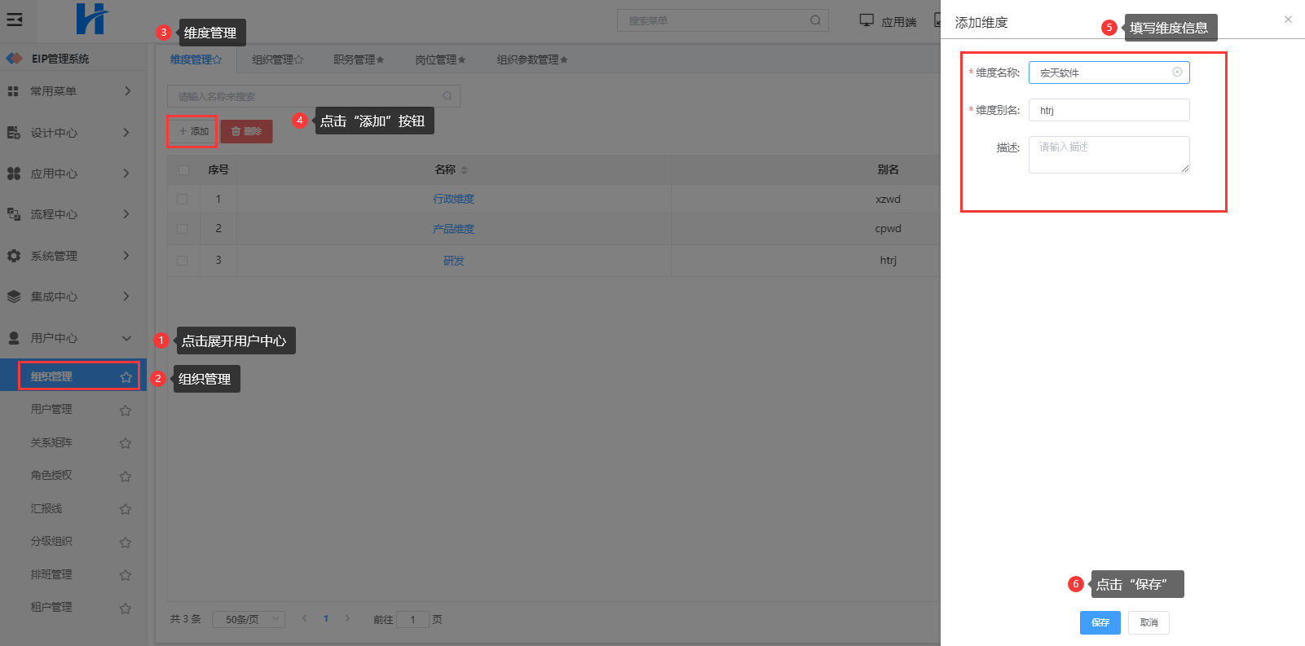1305x646 pixels.
Task: Favorite 汇报线 using its star
Action: pyautogui.click(x=126, y=509)
